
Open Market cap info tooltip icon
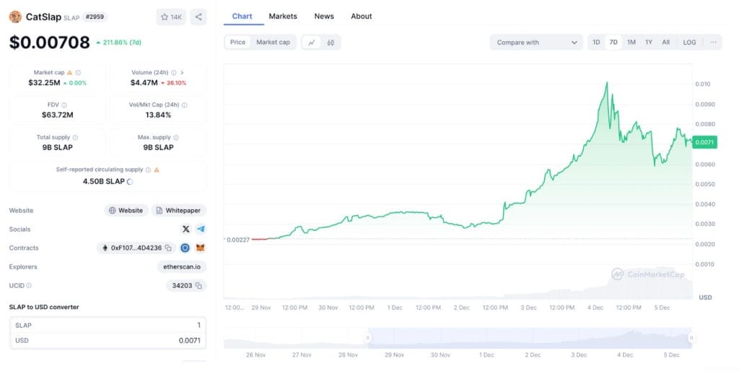point(78,73)
